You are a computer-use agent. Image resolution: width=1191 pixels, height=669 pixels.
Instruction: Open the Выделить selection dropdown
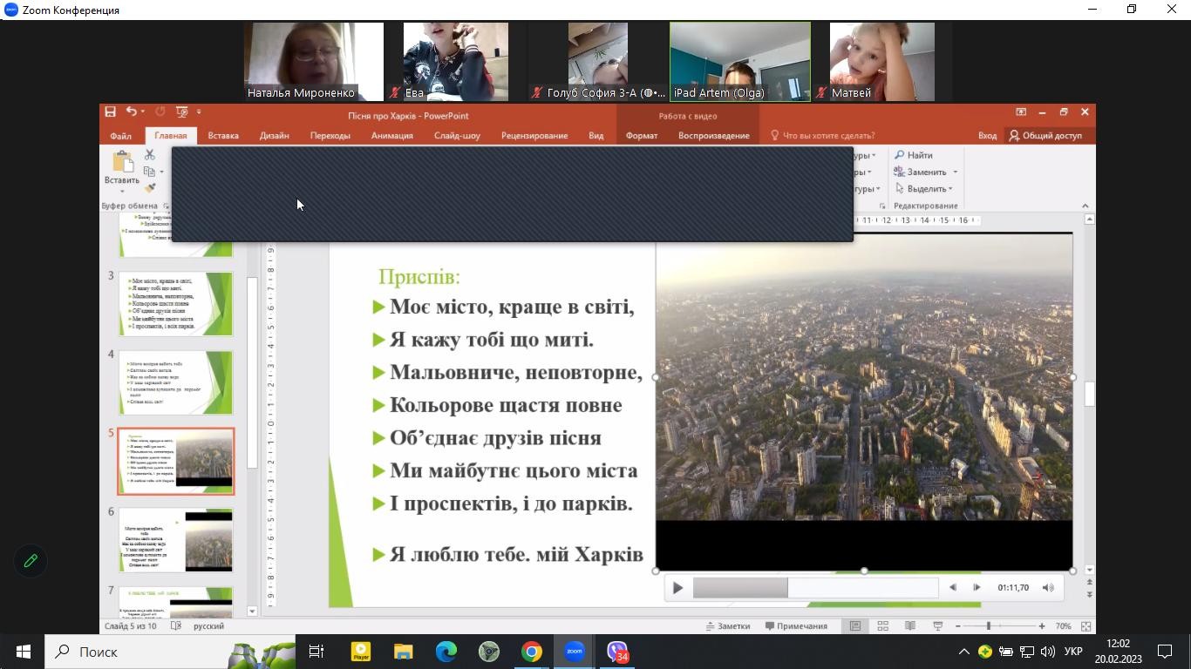[924, 188]
